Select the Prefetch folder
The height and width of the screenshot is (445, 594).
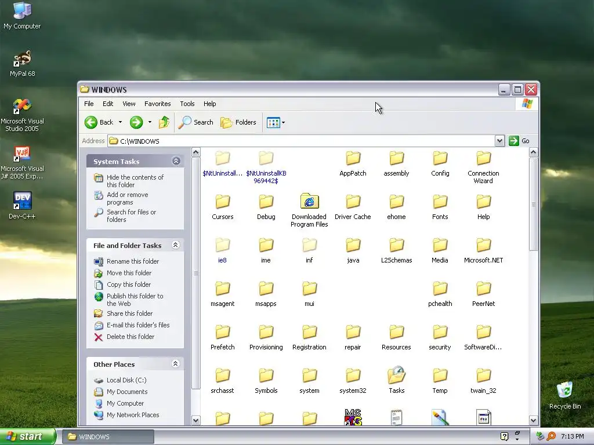click(x=222, y=338)
